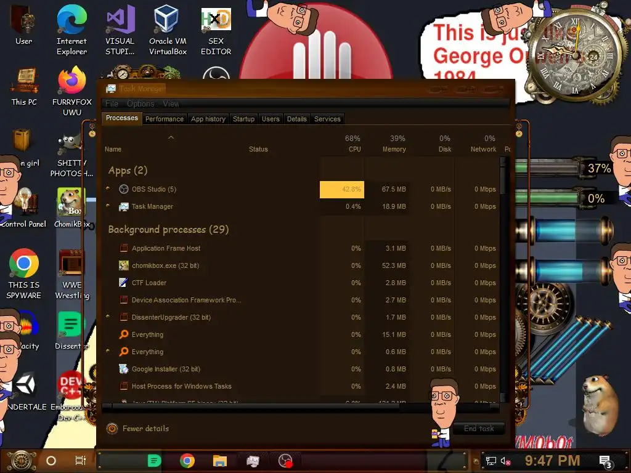Switch to the Performance tab
The width and height of the screenshot is (631, 473).
(x=164, y=119)
